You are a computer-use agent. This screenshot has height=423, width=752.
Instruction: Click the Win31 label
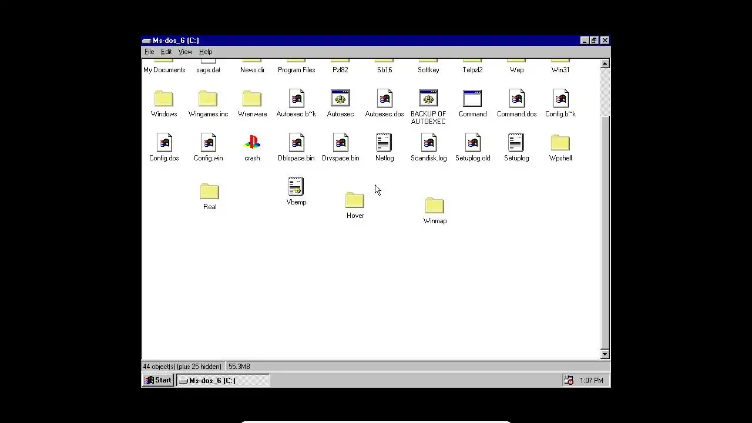560,70
